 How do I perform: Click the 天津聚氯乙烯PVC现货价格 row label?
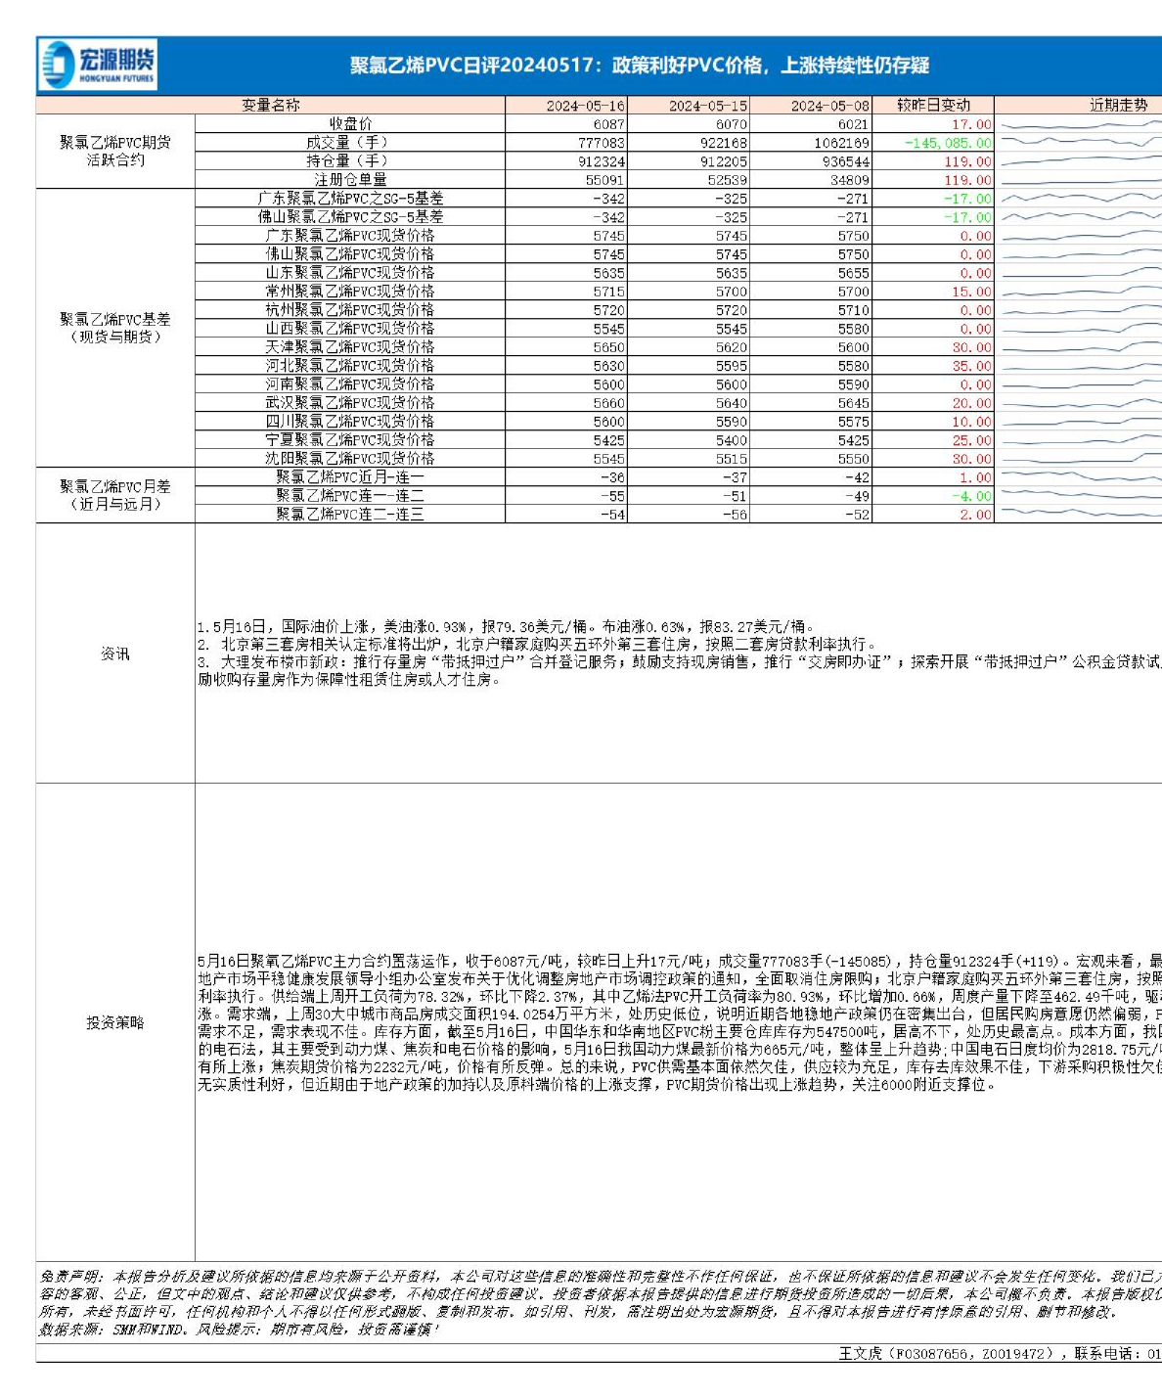point(350,347)
